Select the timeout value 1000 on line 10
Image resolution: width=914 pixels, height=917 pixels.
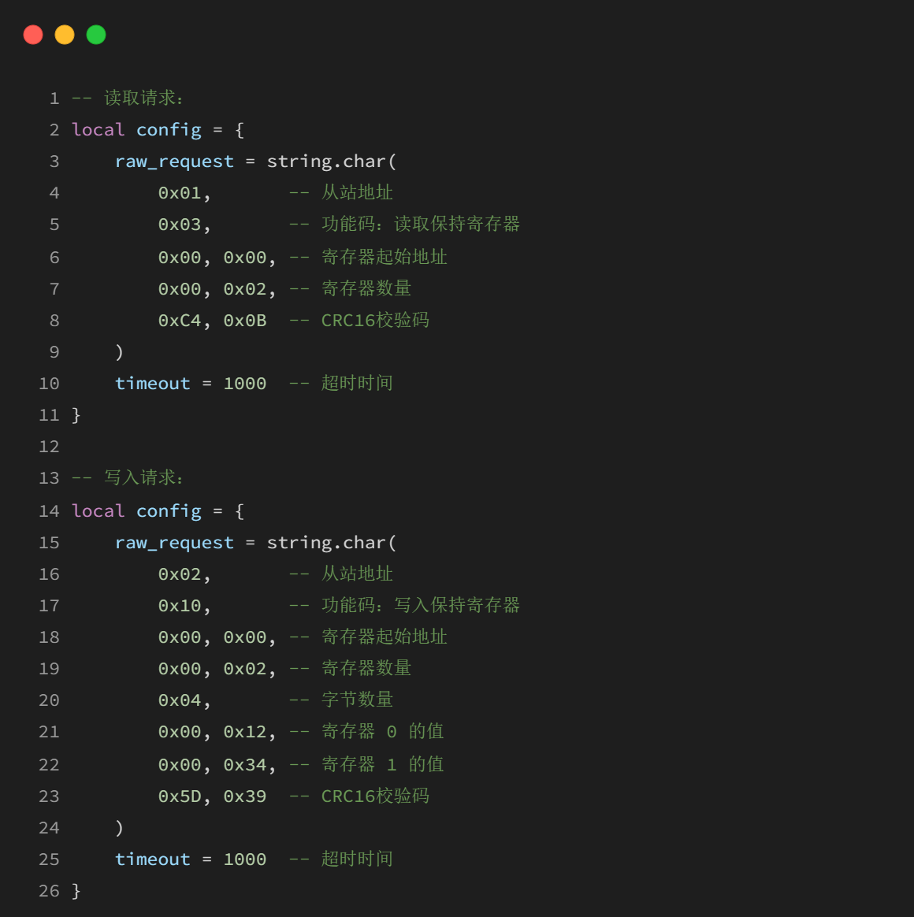(x=244, y=383)
